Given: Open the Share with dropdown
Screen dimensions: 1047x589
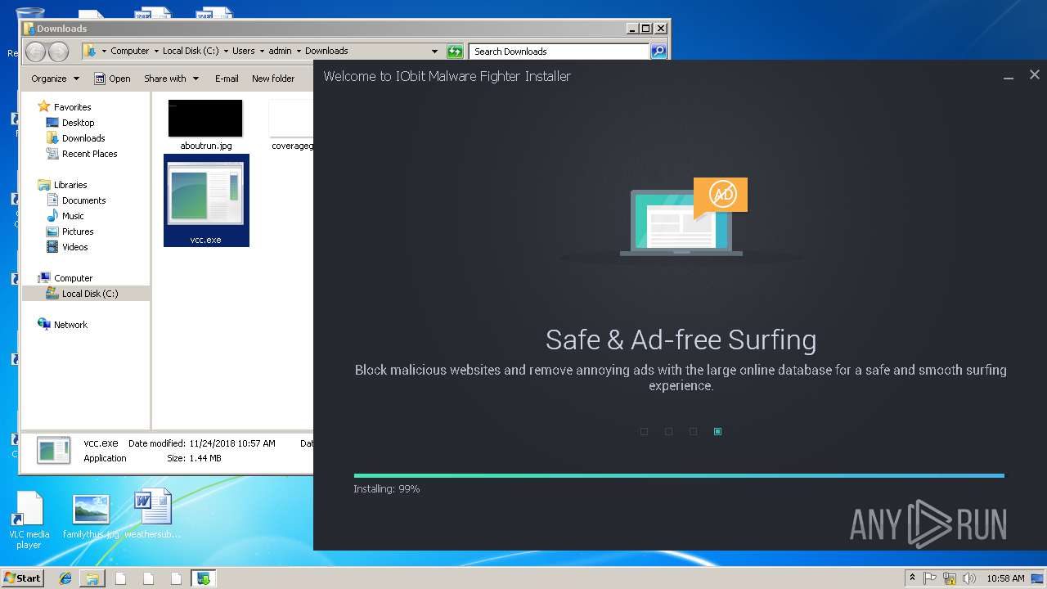Looking at the screenshot, I should (171, 79).
